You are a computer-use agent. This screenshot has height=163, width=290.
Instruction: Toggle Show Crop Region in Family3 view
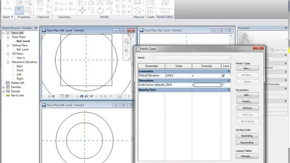[x=86, y=96]
